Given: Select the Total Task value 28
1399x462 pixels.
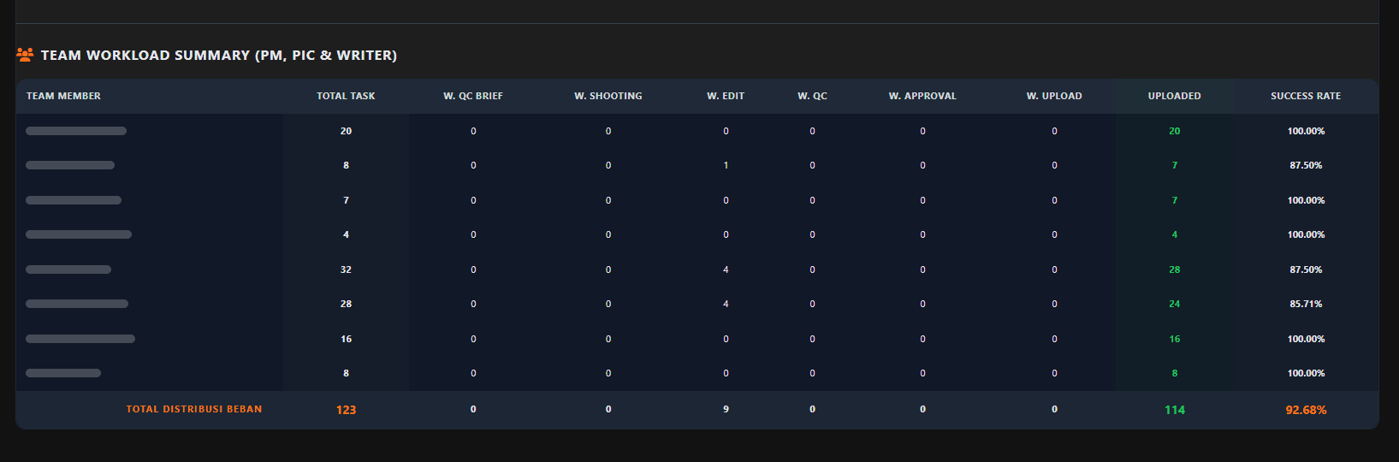Looking at the screenshot, I should click(346, 304).
